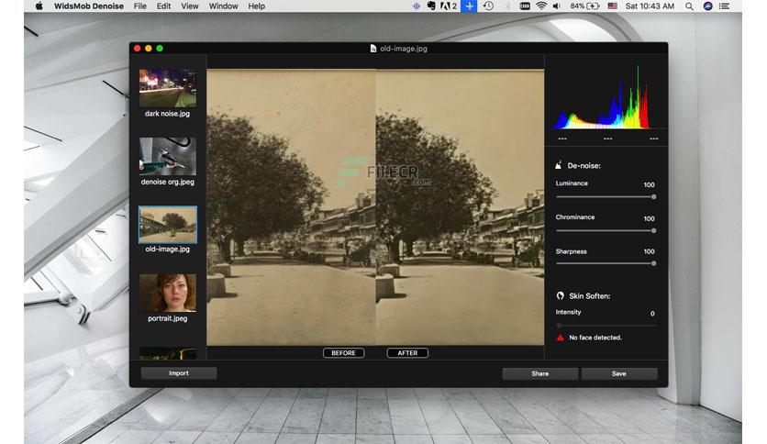The width and height of the screenshot is (767, 444).
Task: Click the BEFORE label button
Action: click(343, 352)
